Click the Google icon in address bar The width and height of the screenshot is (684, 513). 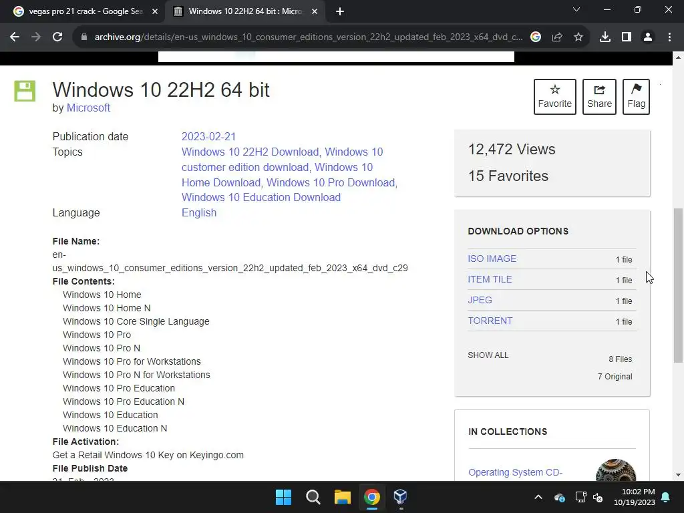(536, 37)
